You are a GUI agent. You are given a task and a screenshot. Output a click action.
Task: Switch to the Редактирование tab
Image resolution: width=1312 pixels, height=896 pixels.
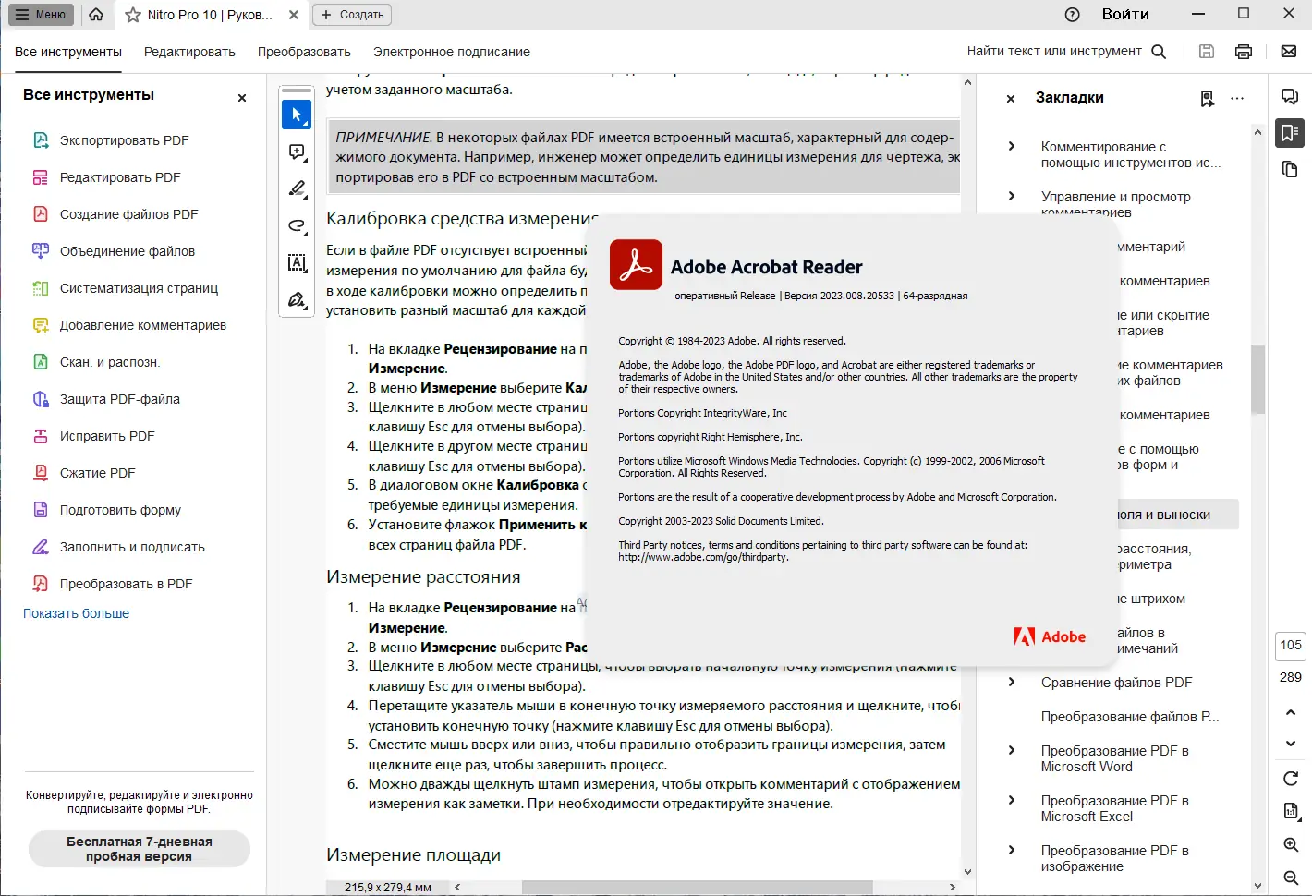(189, 52)
